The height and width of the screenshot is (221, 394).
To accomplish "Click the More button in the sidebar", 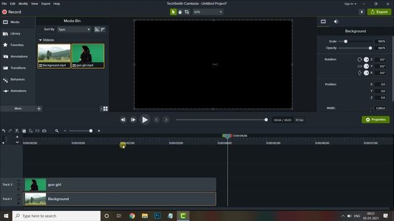I will click(x=18, y=109).
